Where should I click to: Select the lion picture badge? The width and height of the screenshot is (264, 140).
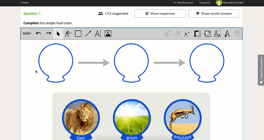[x=81, y=120]
